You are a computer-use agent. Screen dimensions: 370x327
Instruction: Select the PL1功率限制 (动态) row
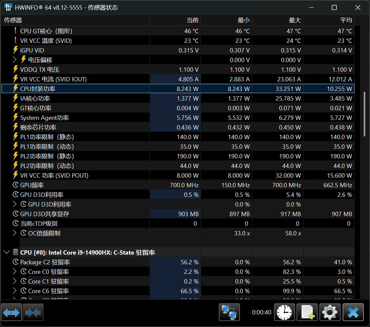(x=178, y=146)
